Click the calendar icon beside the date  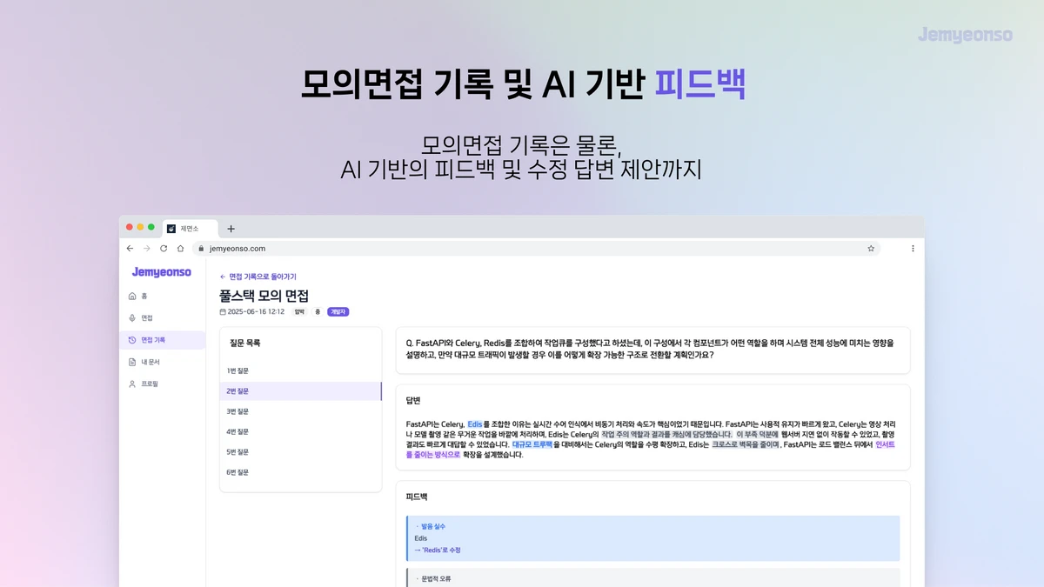pyautogui.click(x=223, y=311)
